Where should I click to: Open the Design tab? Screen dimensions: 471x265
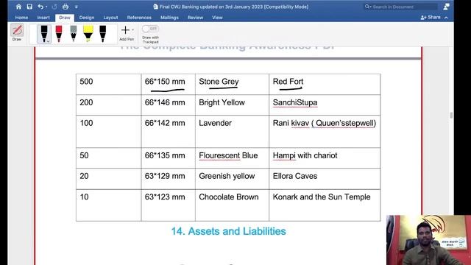87,18
